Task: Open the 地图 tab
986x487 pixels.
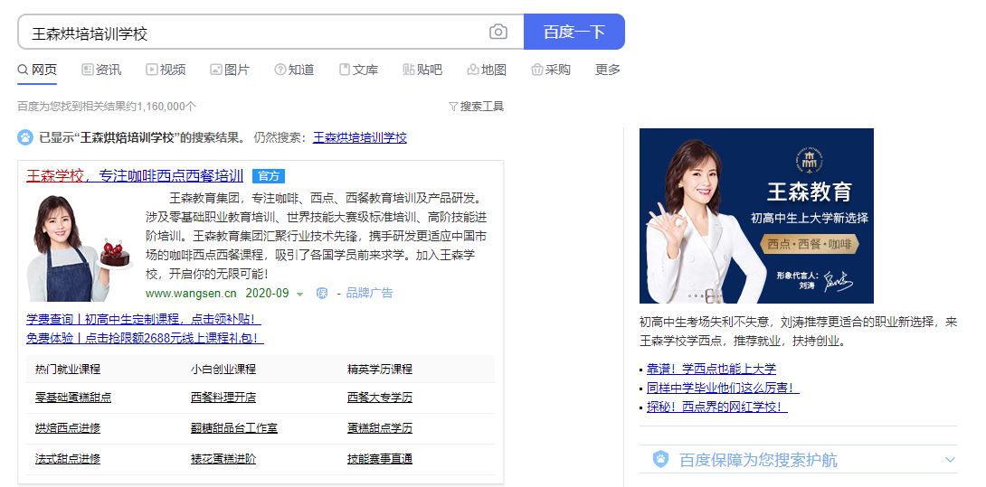Action: 487,70
